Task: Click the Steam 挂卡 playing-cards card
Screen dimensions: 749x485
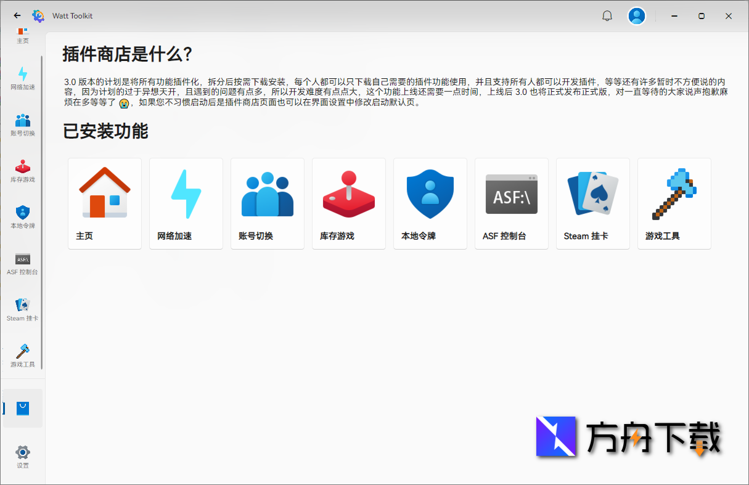Action: point(592,203)
